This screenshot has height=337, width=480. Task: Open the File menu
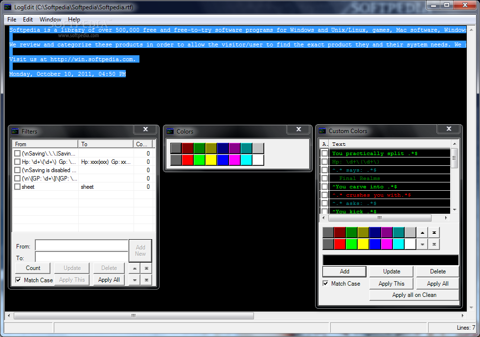(x=12, y=19)
